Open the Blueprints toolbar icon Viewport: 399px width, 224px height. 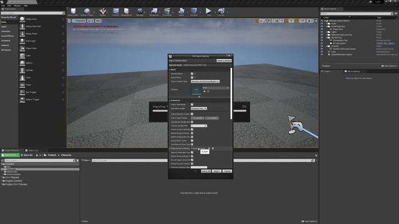pyautogui.click(x=154, y=12)
